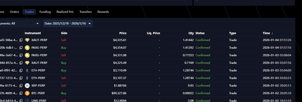Click Ethereum icon in $3,110.49 row

[x=27, y=70]
